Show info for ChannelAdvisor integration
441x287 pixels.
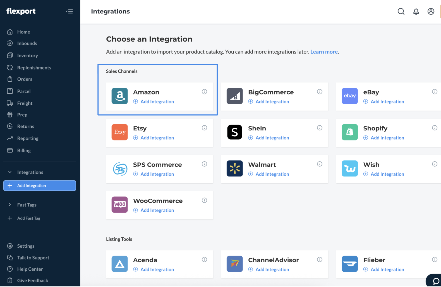click(x=320, y=260)
